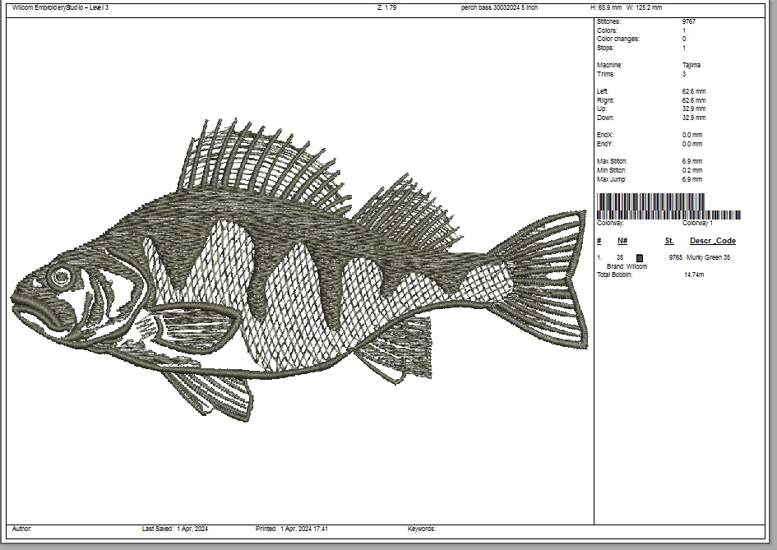The width and height of the screenshot is (777, 550).
Task: Click the St. column header
Action: point(669,241)
